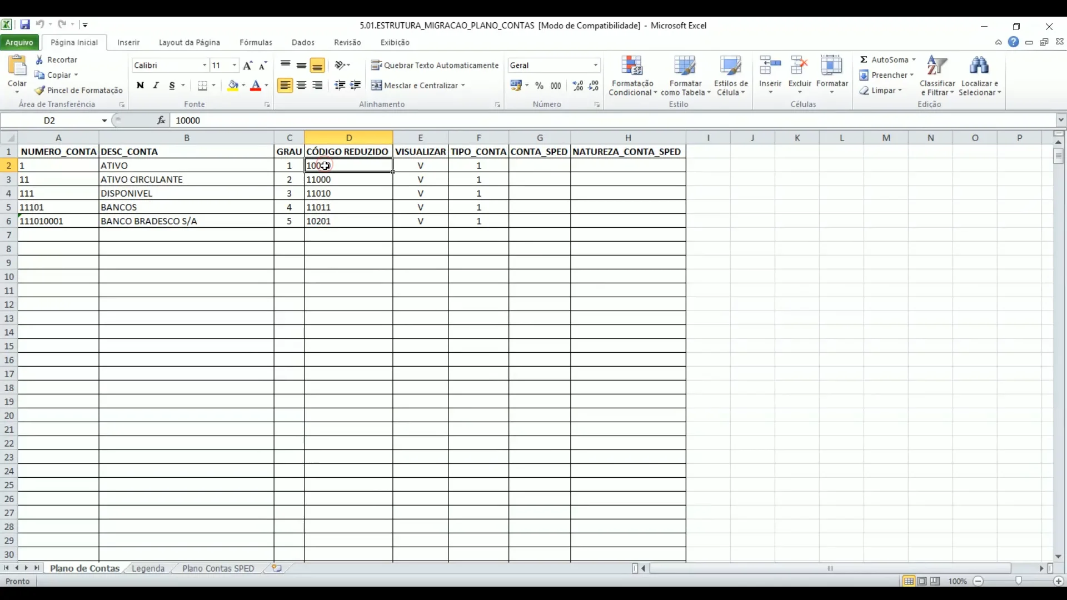Image resolution: width=1067 pixels, height=600 pixels.
Task: Expand Mesclar e Centralizar options arrow
Action: tap(463, 86)
